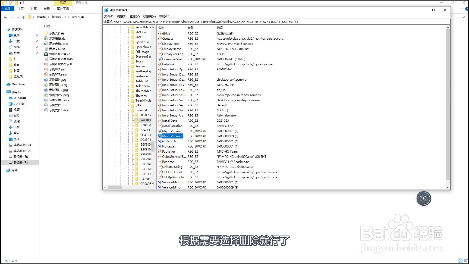The image size is (469, 264).
Task: Select the {37B8F9 subkey folder icon
Action: pyautogui.click(x=136, y=125)
